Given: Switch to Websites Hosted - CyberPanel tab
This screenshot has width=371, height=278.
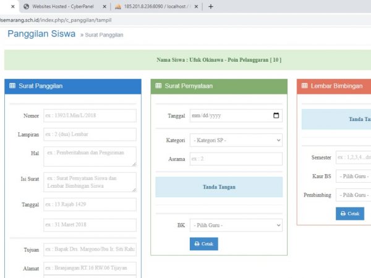Looking at the screenshot, I should [x=63, y=7].
